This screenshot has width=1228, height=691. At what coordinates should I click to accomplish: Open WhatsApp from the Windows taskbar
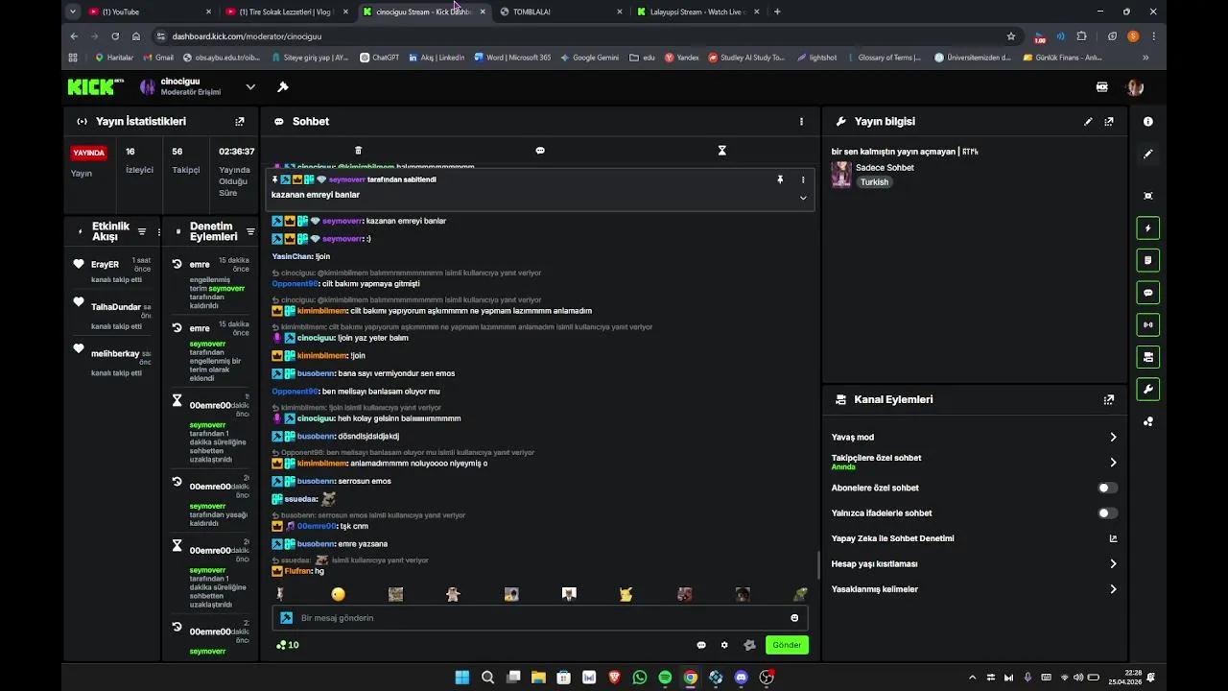(640, 678)
